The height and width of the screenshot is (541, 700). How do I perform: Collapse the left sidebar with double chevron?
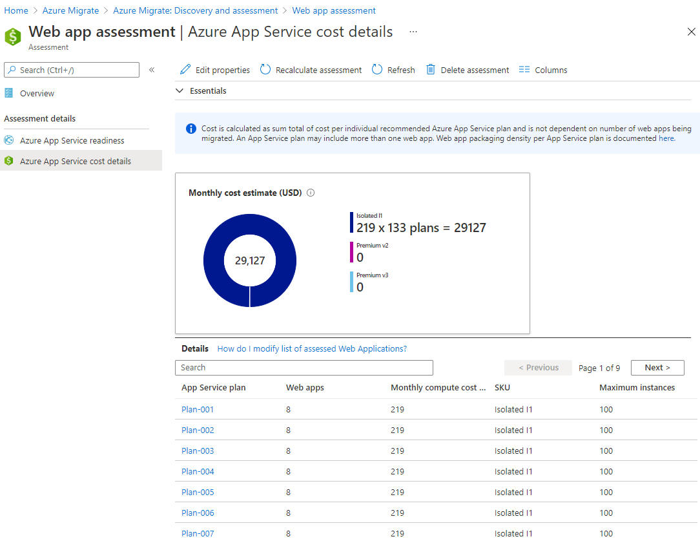(152, 70)
